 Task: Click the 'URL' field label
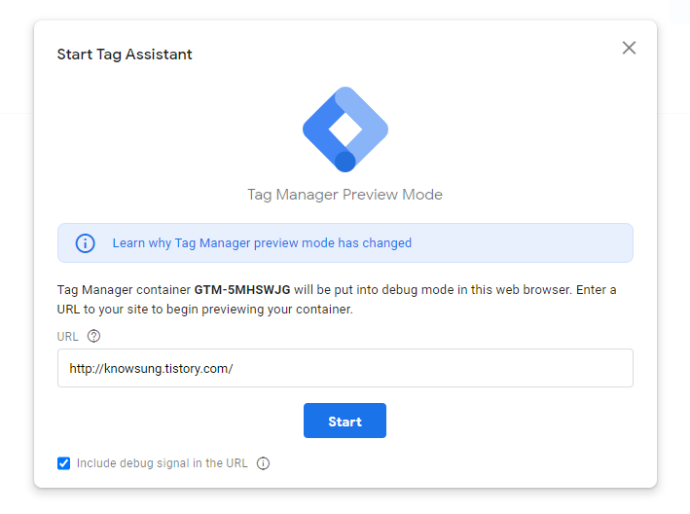67,337
